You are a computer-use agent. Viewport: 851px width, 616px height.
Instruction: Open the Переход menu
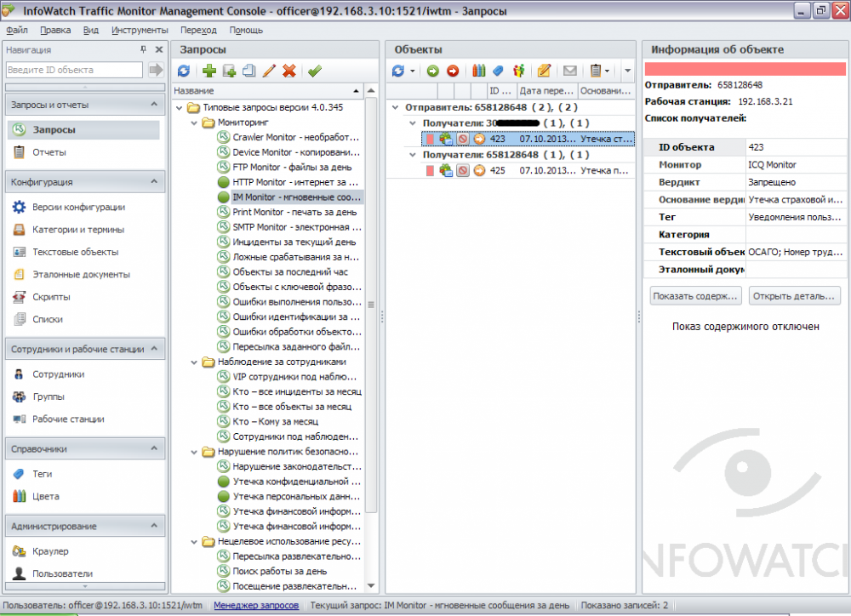click(x=198, y=30)
